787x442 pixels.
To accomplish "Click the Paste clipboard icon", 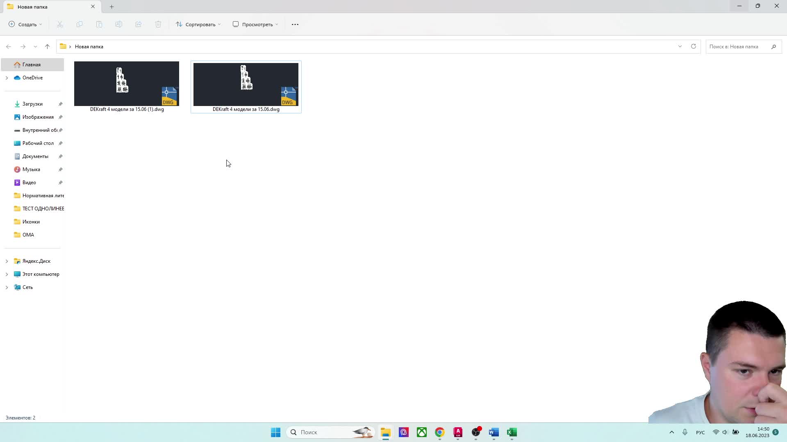I will [99, 24].
